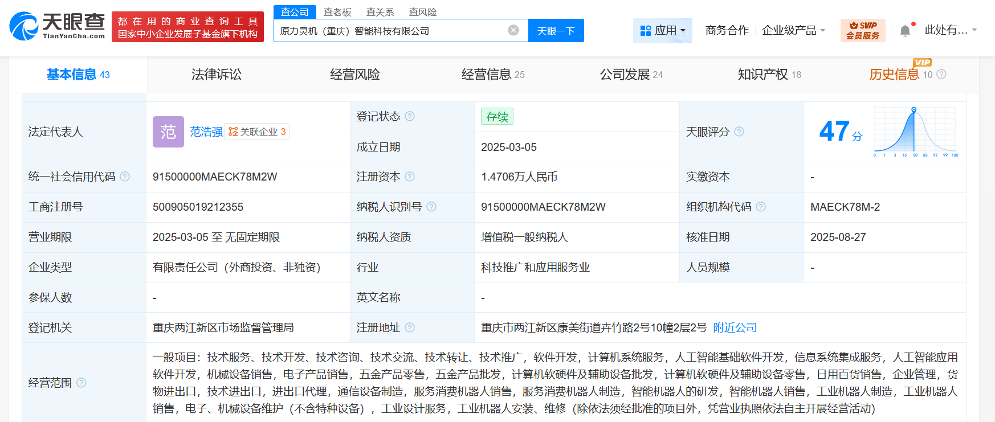The image size is (995, 422).
Task: Click help icon next to 统一社会信用代码
Action: click(x=125, y=177)
